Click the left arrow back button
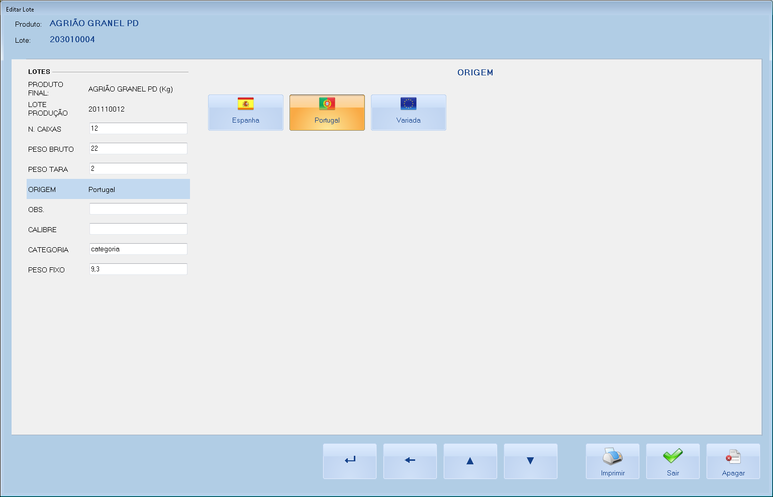This screenshot has height=497, width=773. point(410,461)
